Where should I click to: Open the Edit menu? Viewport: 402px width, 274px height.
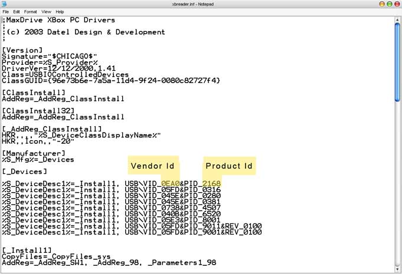17,12
